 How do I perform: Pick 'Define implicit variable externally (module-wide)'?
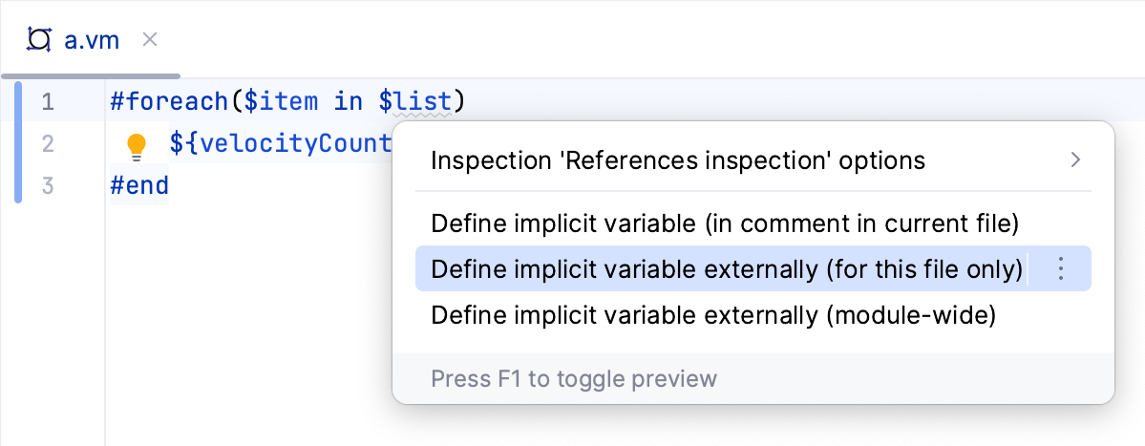click(713, 315)
